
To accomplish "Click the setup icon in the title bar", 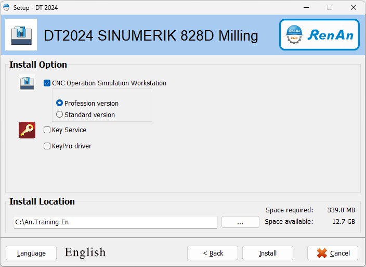I will (x=6, y=7).
